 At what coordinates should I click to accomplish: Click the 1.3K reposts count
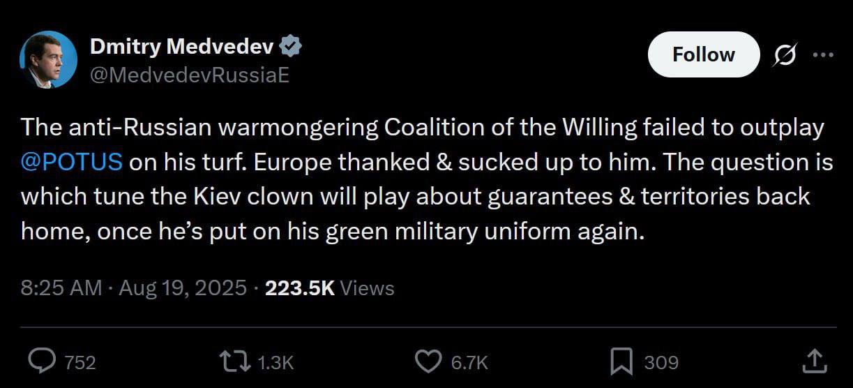[x=275, y=362]
